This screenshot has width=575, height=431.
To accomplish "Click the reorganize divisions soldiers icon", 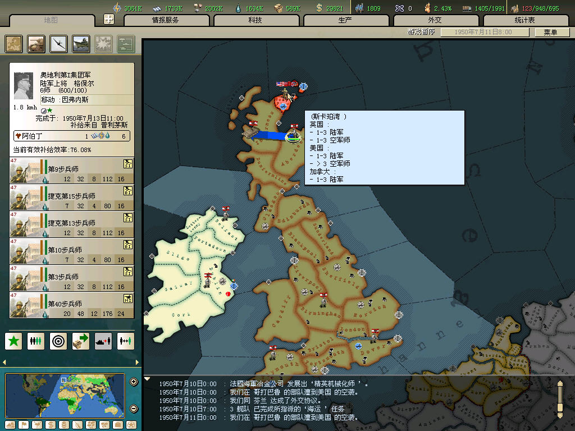I will pos(36,341).
